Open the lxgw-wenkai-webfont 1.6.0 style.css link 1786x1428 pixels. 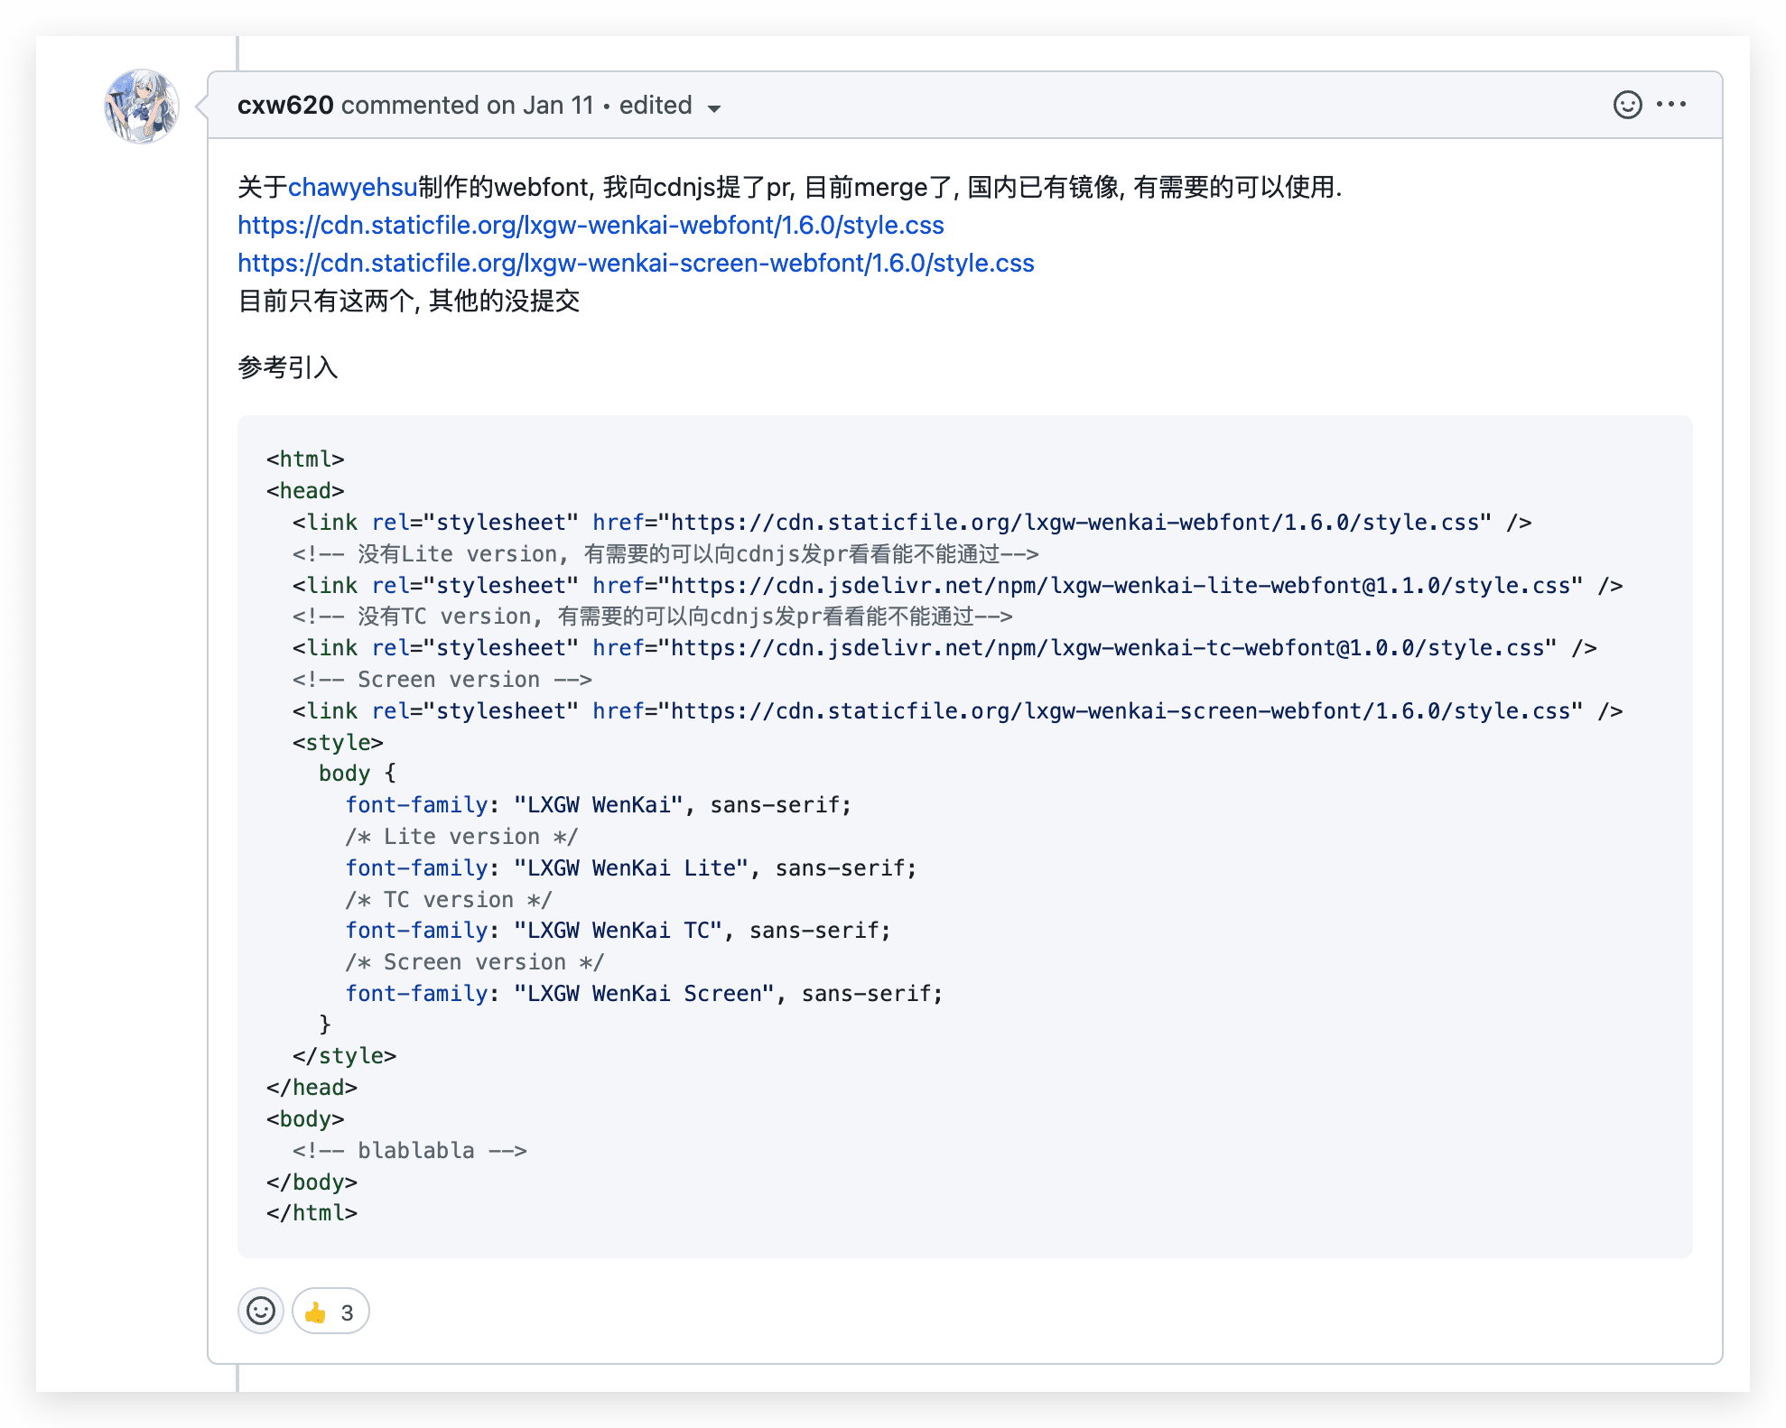(591, 225)
